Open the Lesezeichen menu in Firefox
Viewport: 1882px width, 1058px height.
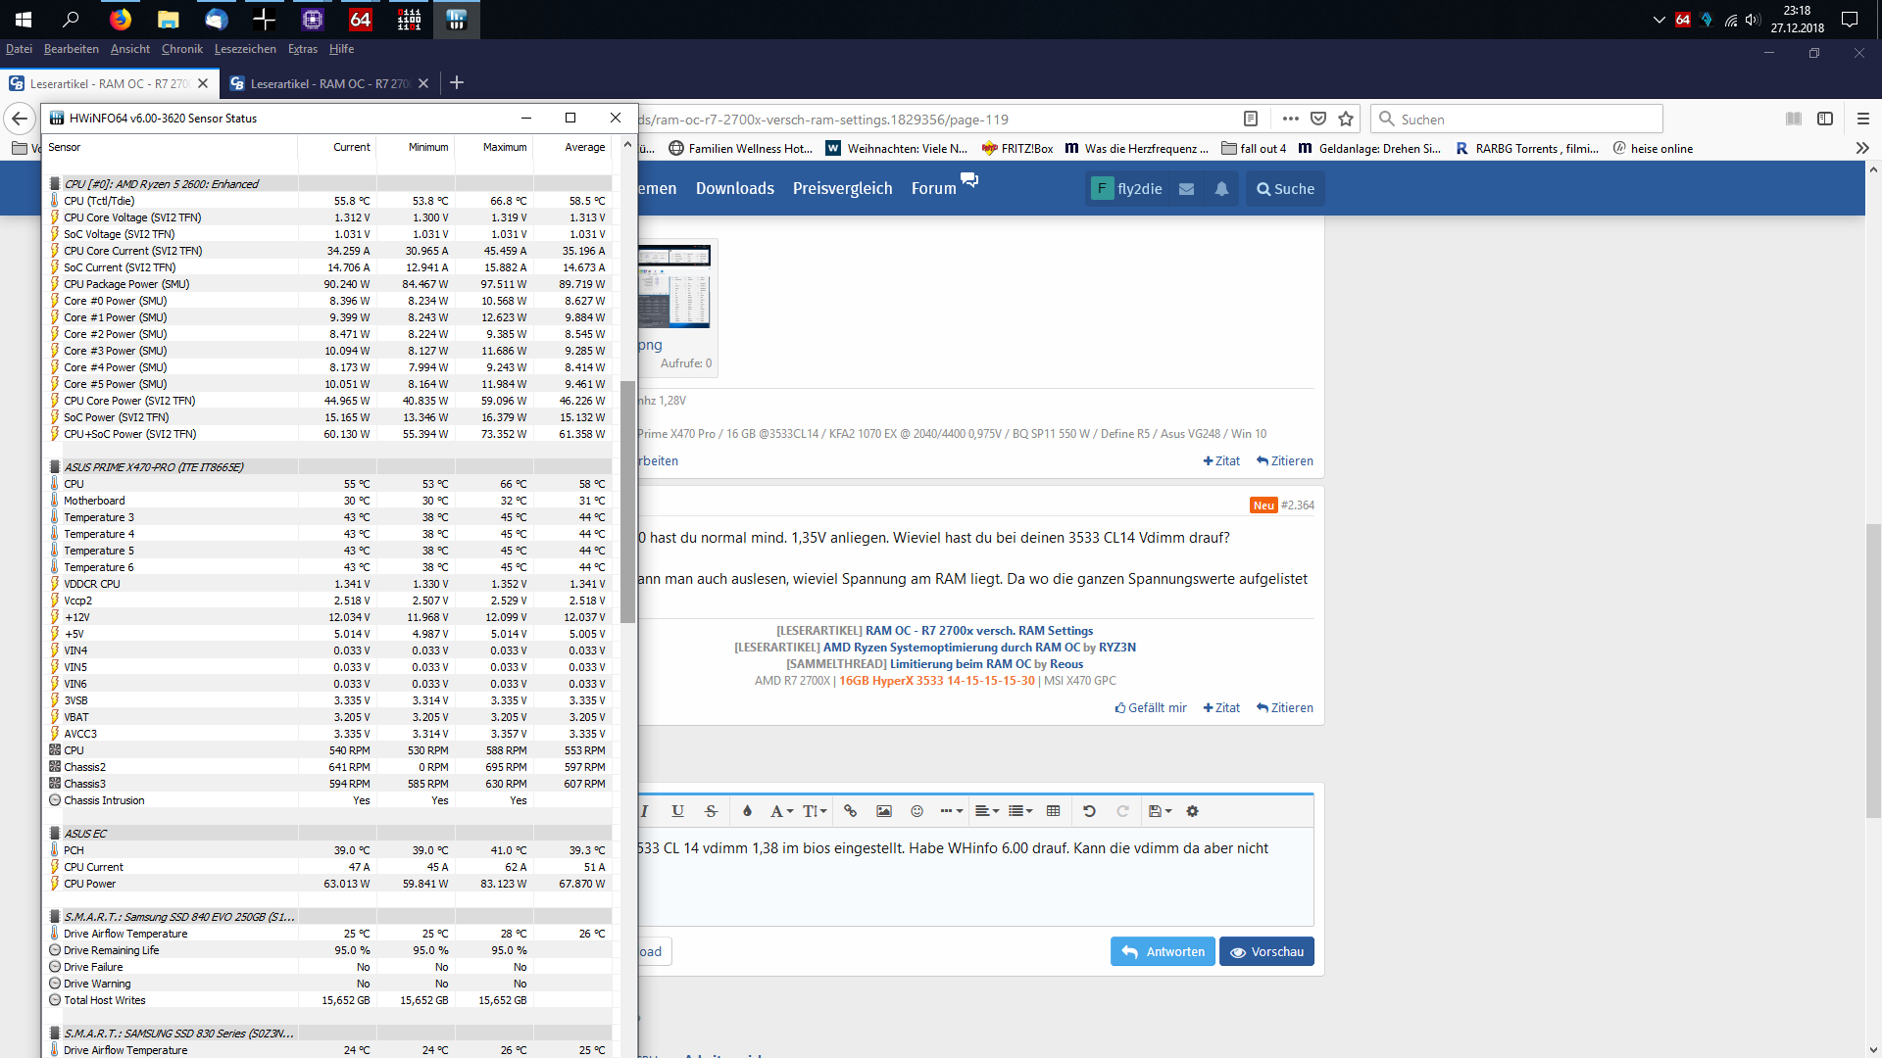pos(245,49)
